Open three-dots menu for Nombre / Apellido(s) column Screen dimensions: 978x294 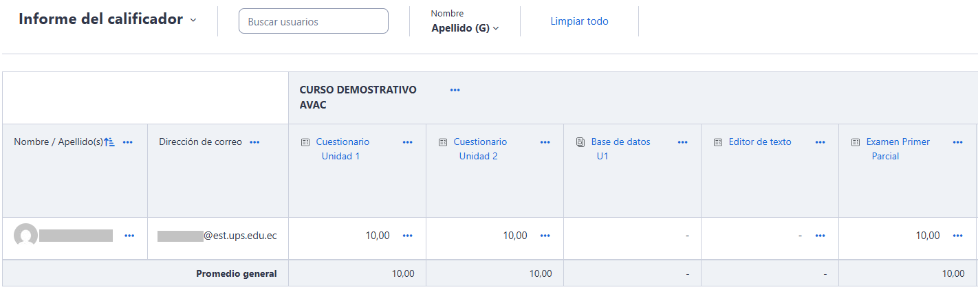[128, 142]
